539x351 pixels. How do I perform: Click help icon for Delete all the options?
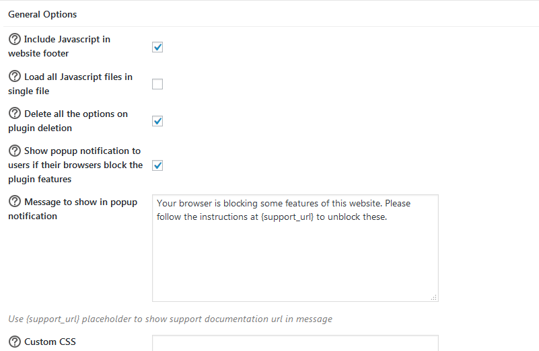click(15, 114)
